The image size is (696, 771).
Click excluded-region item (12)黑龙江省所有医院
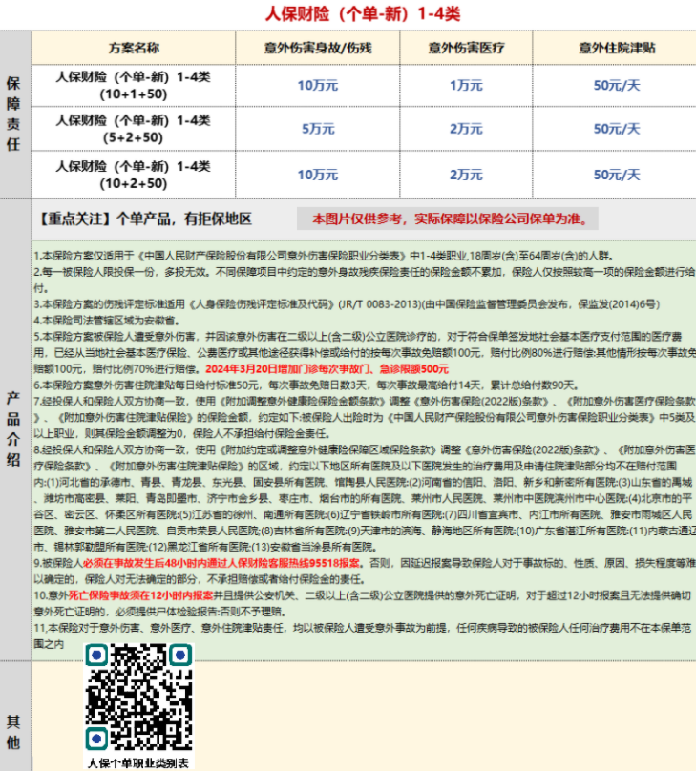tap(200, 547)
